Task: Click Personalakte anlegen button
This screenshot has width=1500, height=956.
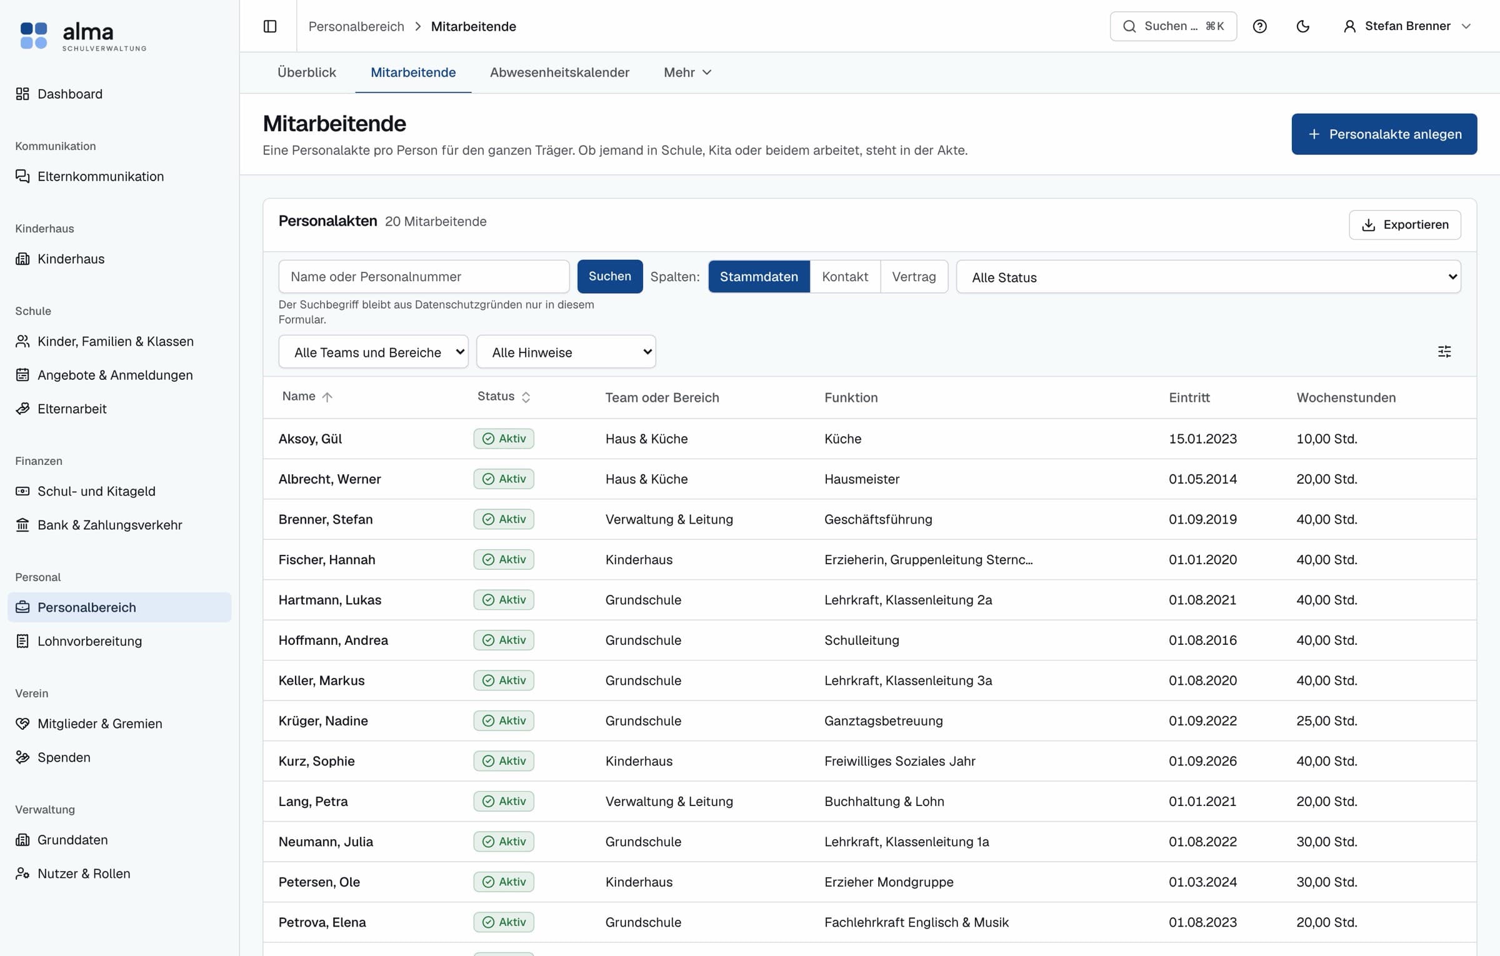Action: (x=1384, y=134)
